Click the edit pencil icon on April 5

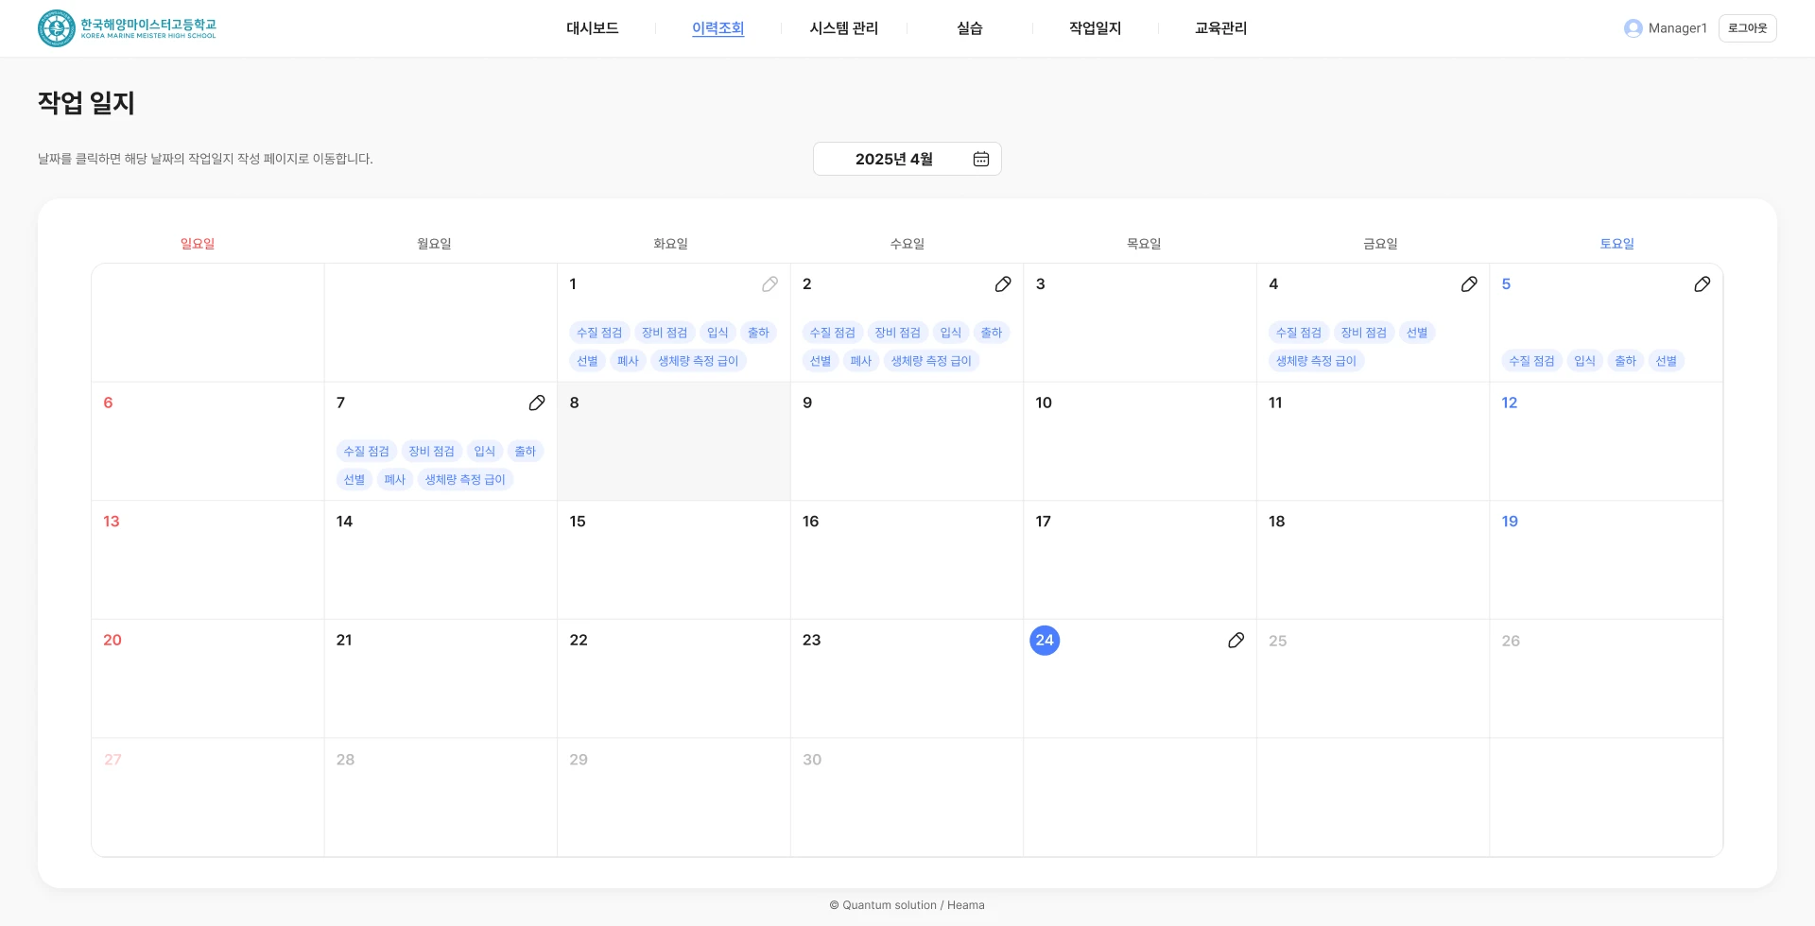(x=1703, y=284)
